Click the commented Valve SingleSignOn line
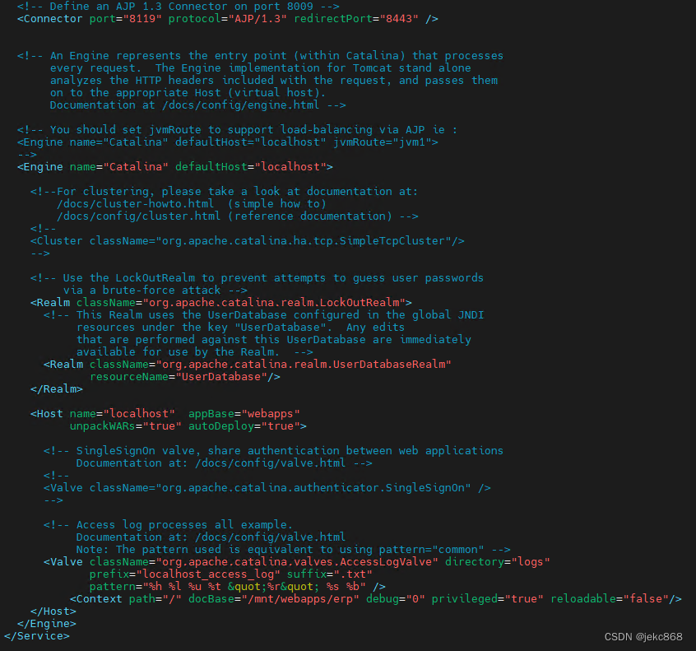Image resolution: width=696 pixels, height=651 pixels. (x=267, y=487)
